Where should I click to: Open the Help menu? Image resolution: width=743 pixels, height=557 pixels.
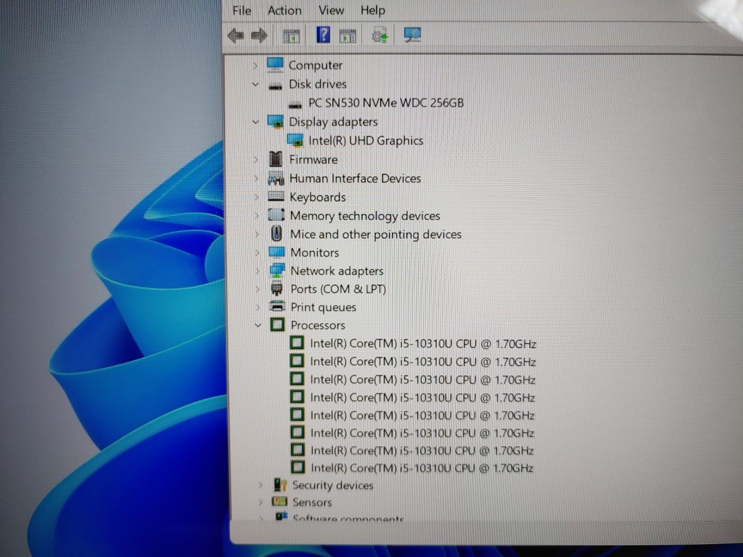point(373,10)
